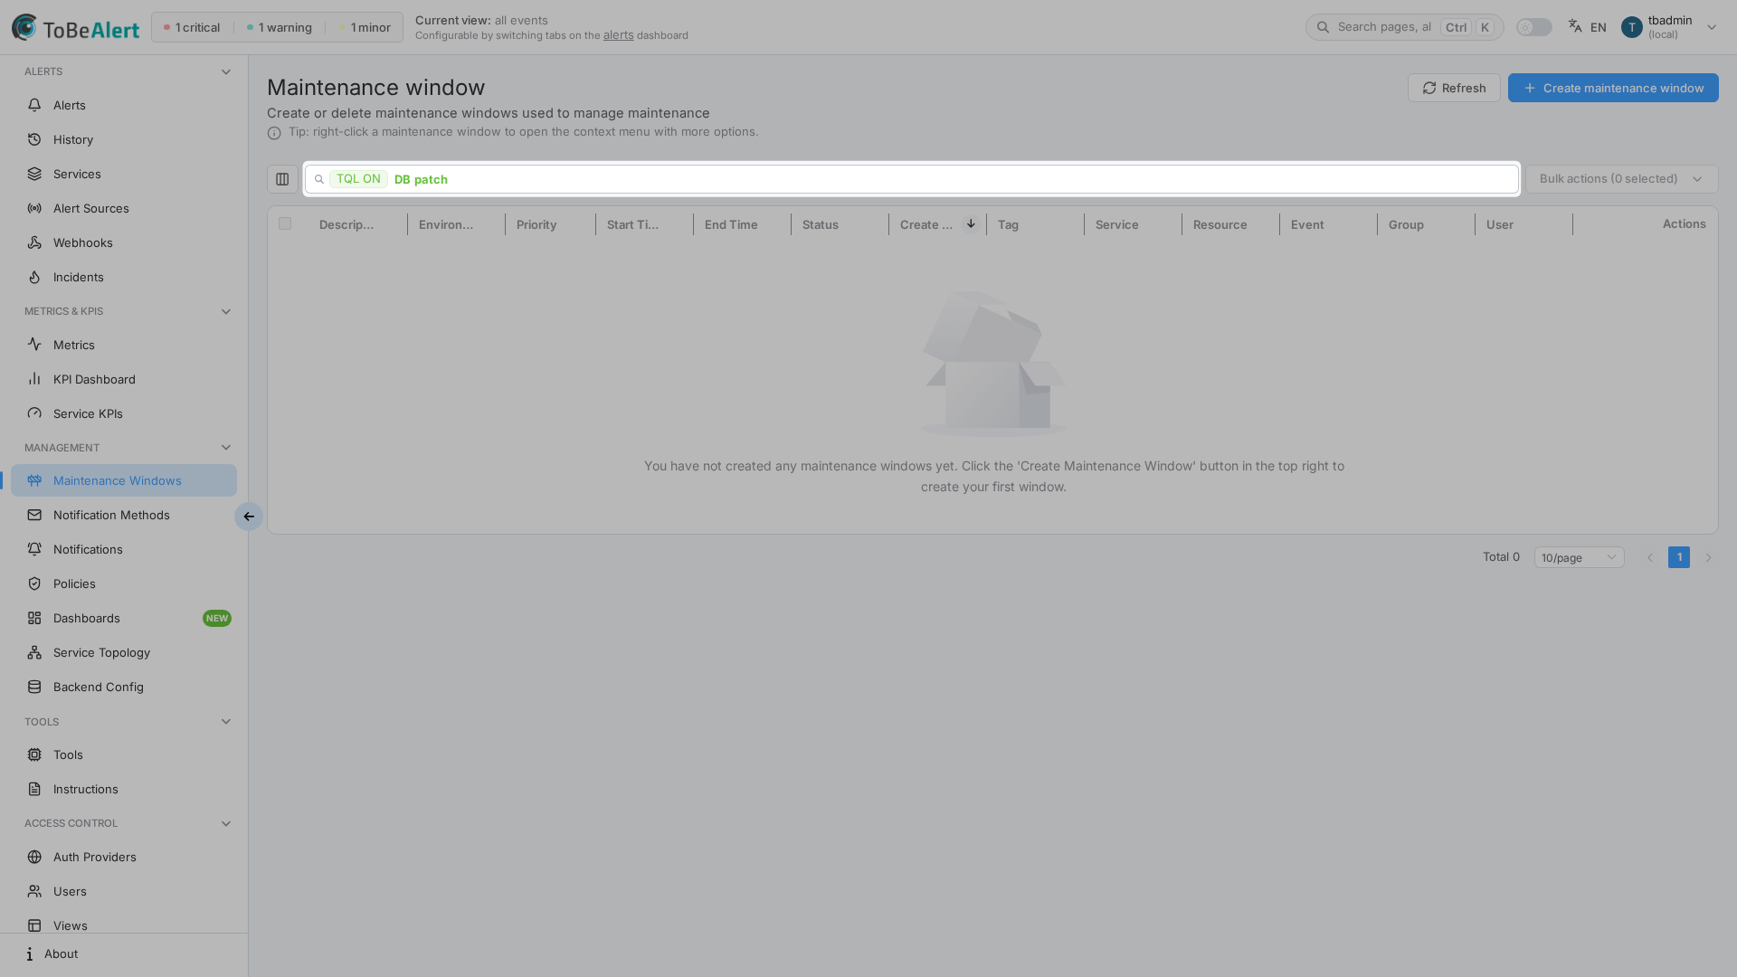Click the Webhooks icon in sidebar

(34, 242)
